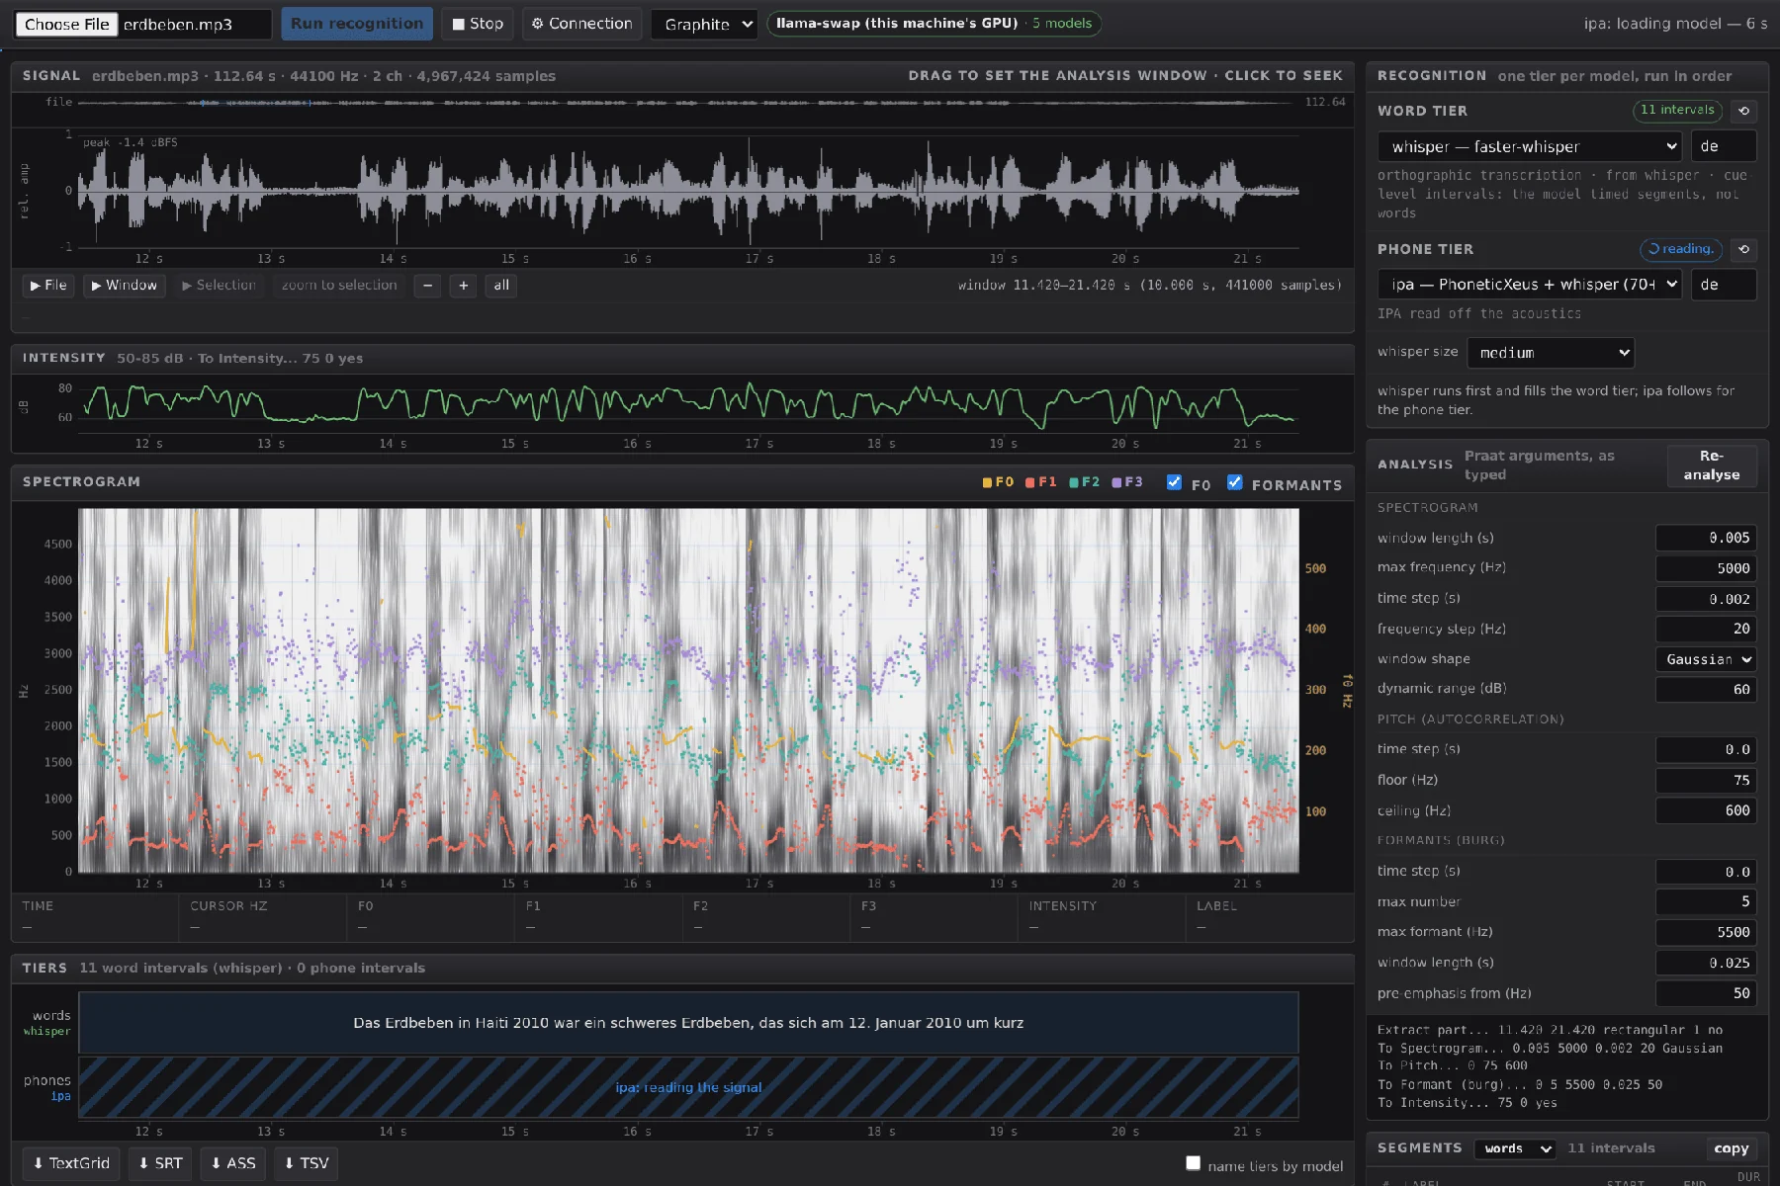Edit the max frequency field
The height and width of the screenshot is (1186, 1780).
point(1706,568)
